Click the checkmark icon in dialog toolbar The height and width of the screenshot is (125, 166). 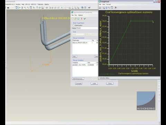(x=85, y=18)
